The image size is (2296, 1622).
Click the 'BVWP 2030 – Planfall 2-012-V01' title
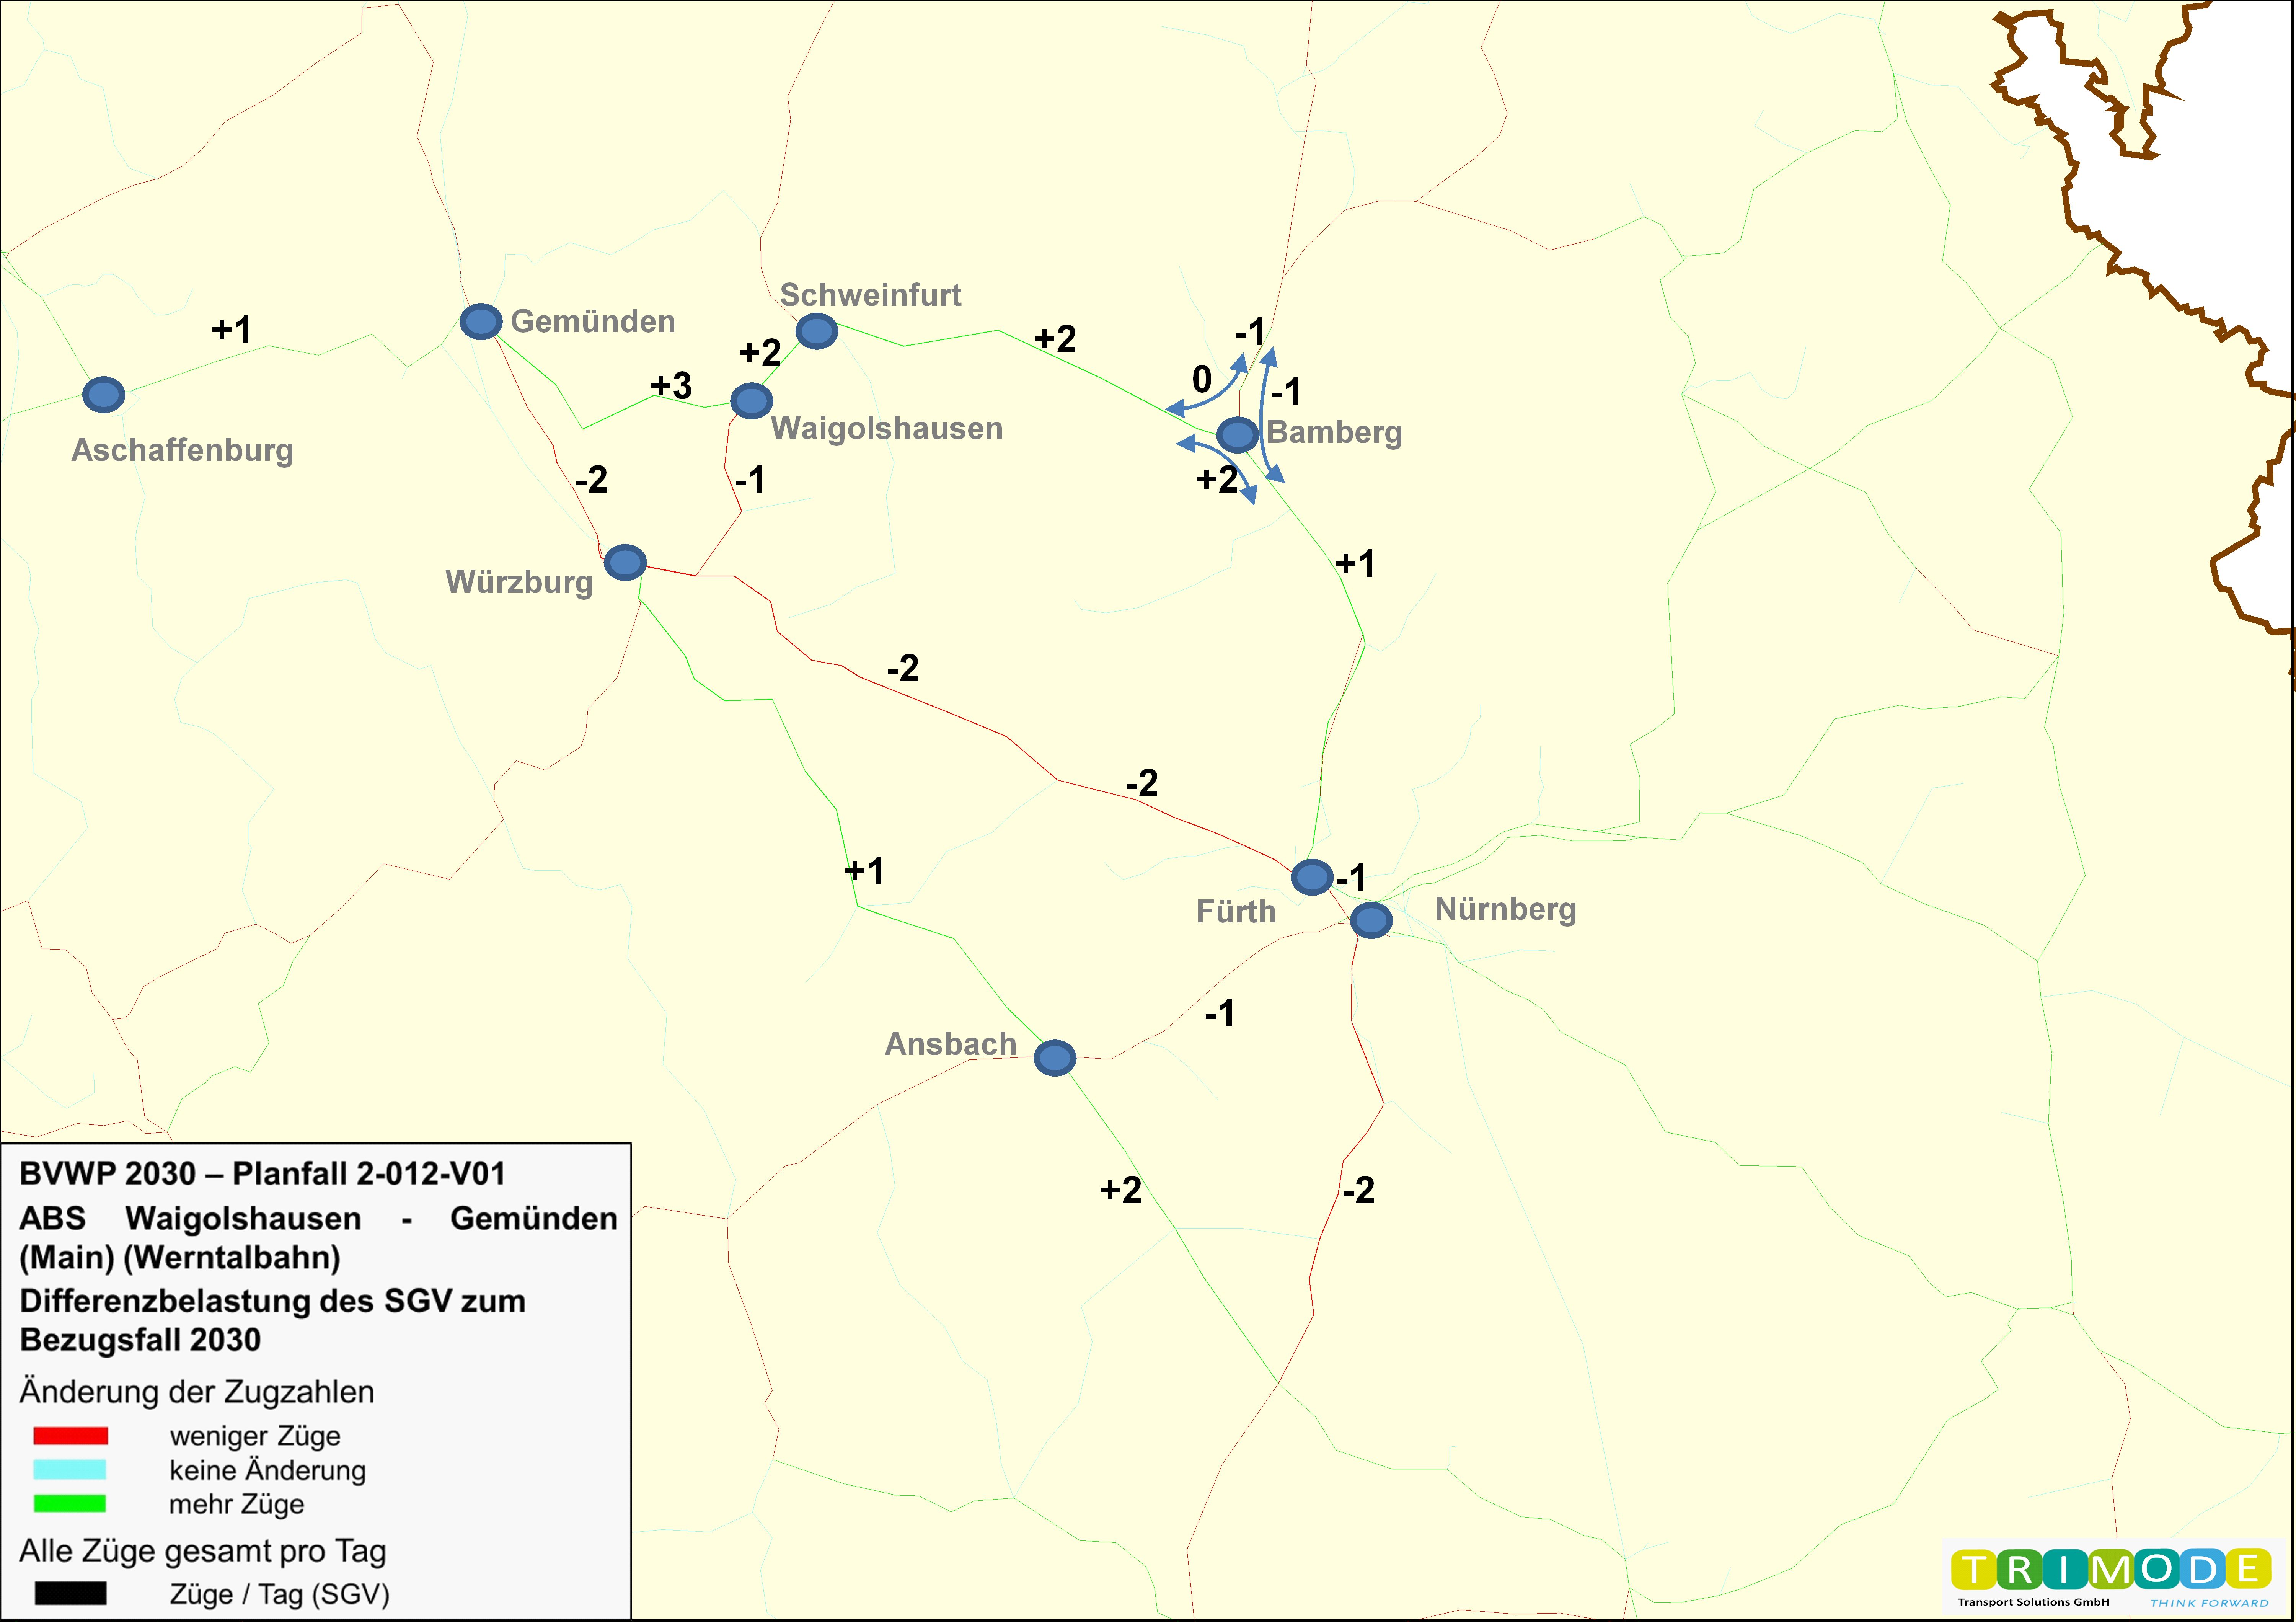pos(263,1174)
